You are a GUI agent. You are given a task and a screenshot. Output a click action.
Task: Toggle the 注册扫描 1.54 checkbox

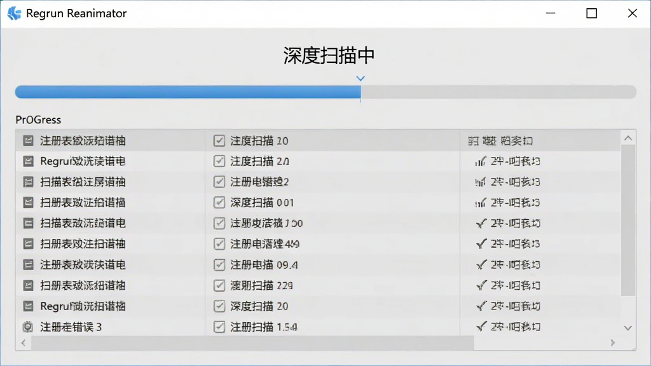point(219,327)
